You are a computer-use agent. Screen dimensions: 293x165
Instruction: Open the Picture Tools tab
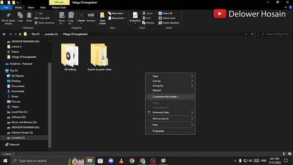coord(59,7)
